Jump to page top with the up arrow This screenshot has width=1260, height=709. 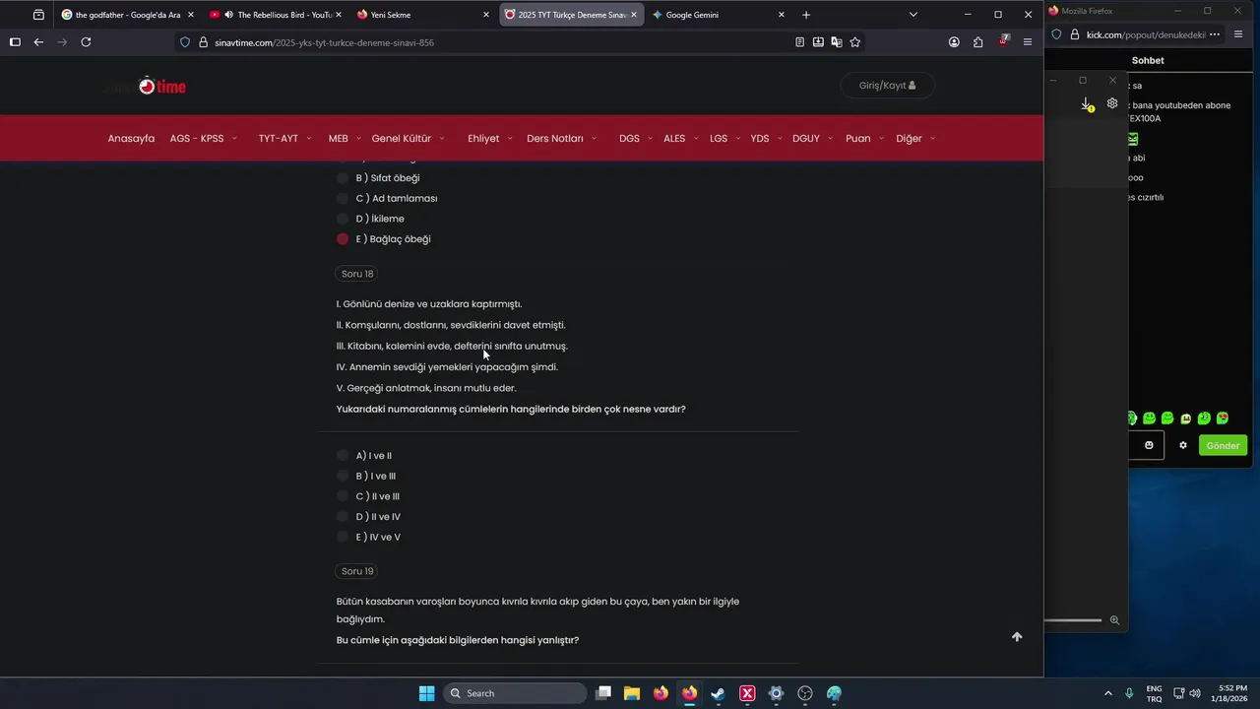tap(1017, 637)
